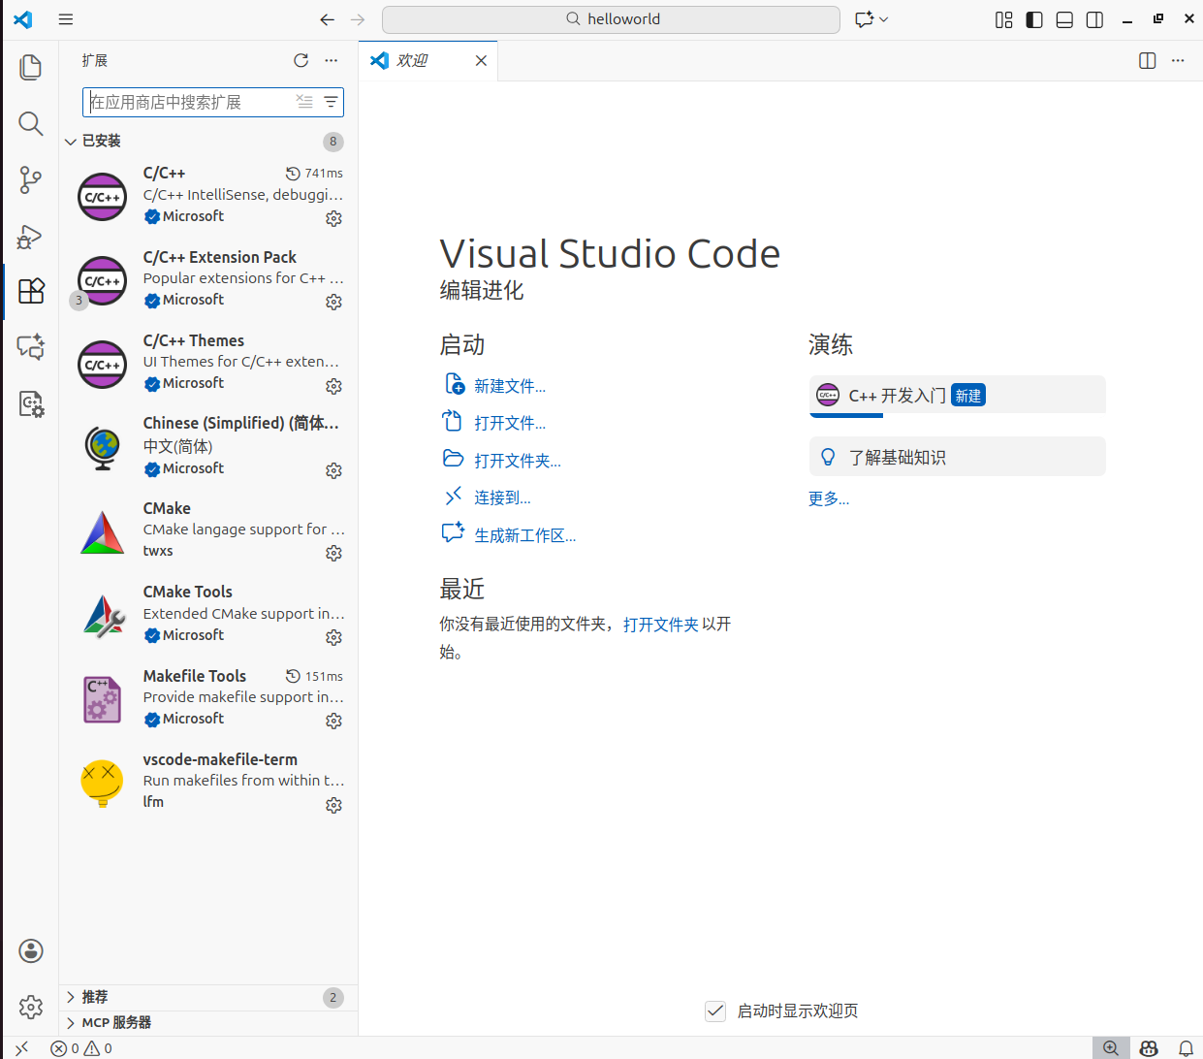
Task: Open the application hamburger menu
Action: click(x=66, y=19)
